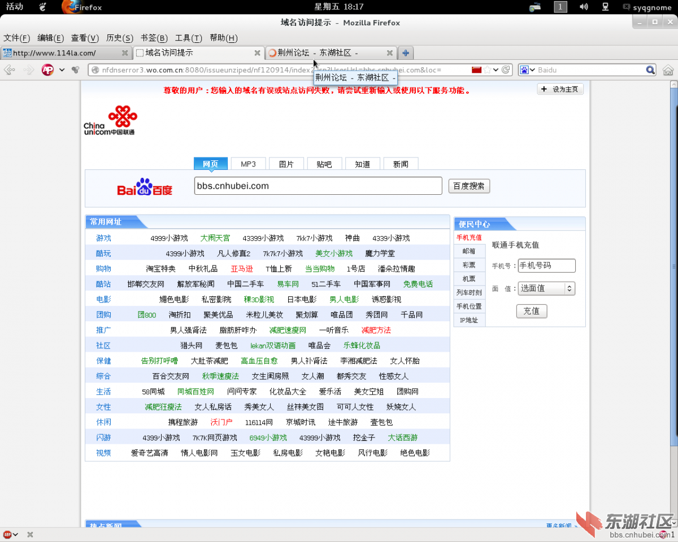Open the 历史(S) menu
Viewport: 678px width, 542px height.
click(119, 38)
